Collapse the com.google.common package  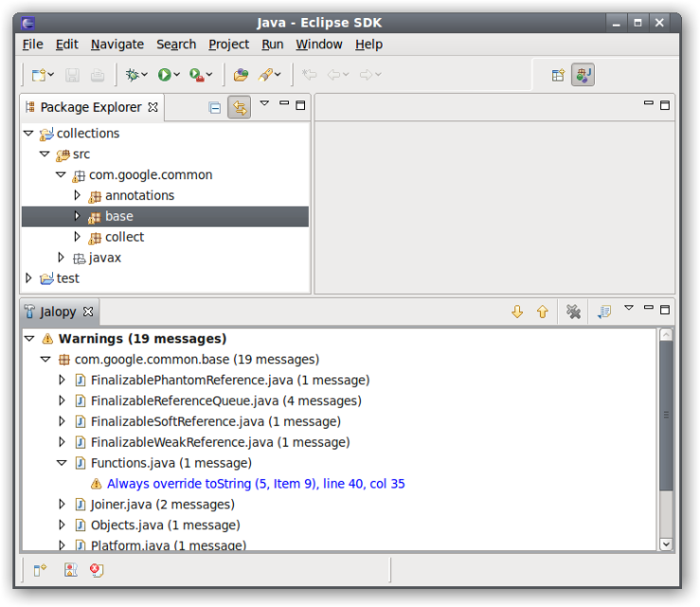(62, 175)
